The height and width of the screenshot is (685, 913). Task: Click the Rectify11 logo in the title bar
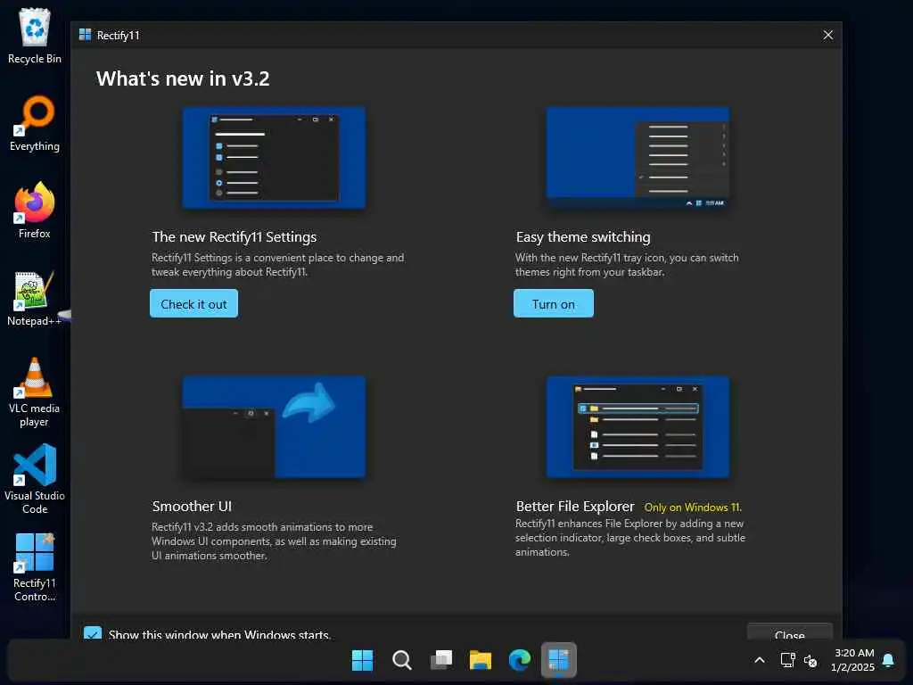coord(85,35)
